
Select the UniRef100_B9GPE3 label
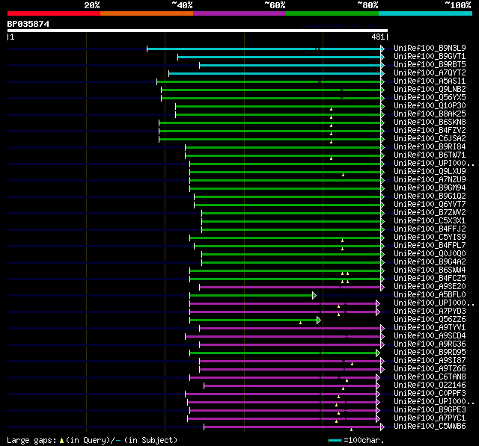click(x=430, y=410)
